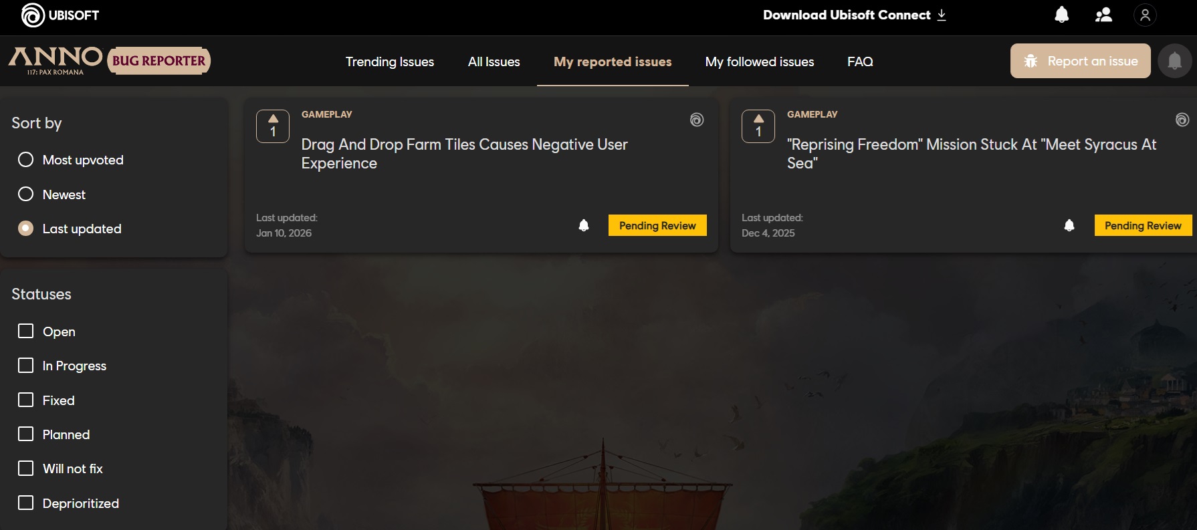Click Pending Review badge on Reprising Freedom card
Viewport: 1197px width, 530px height.
(x=1143, y=225)
